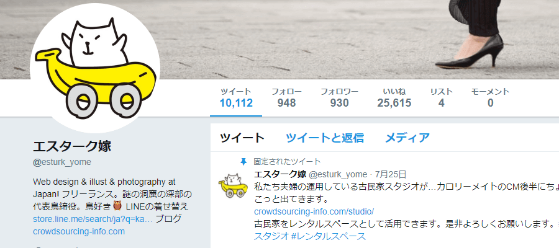The width and height of the screenshot is (559, 248).
Task: Click the large banana-car cat profile picture
Action: [x=95, y=68]
